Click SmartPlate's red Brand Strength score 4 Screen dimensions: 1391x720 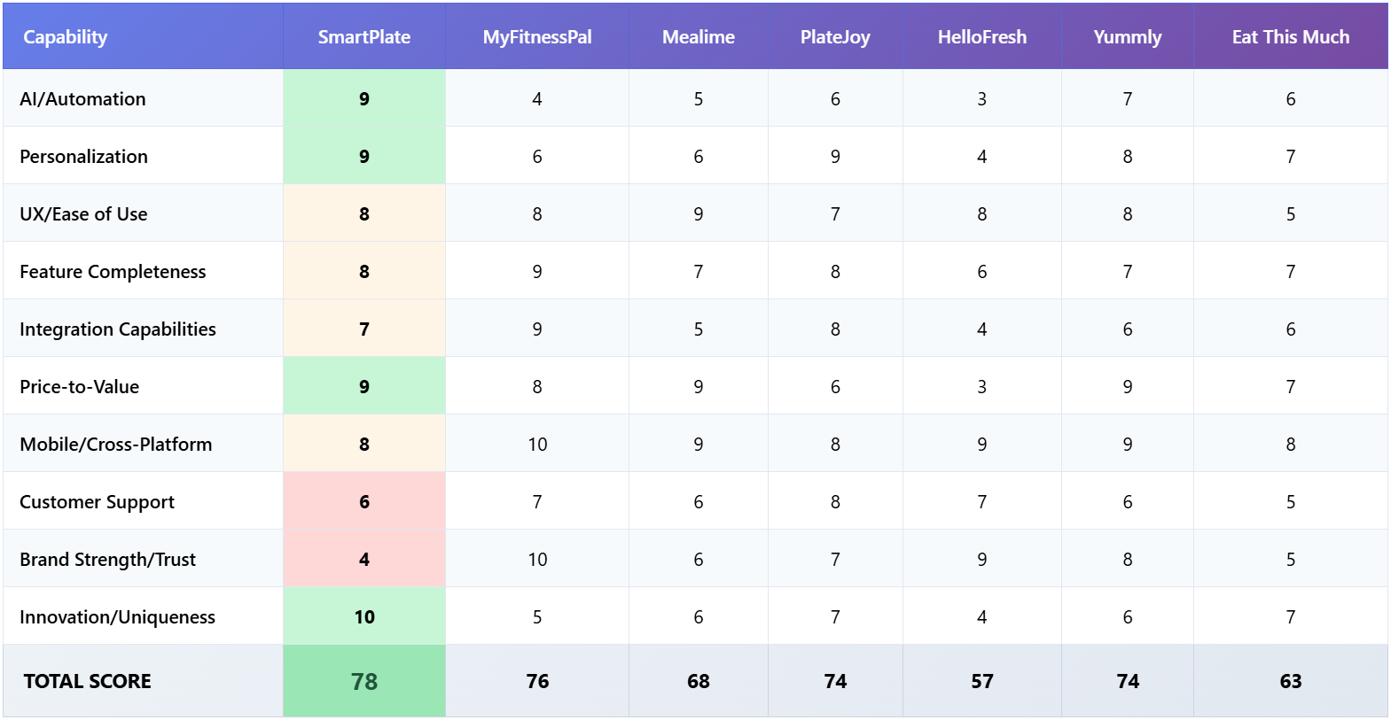(x=363, y=560)
